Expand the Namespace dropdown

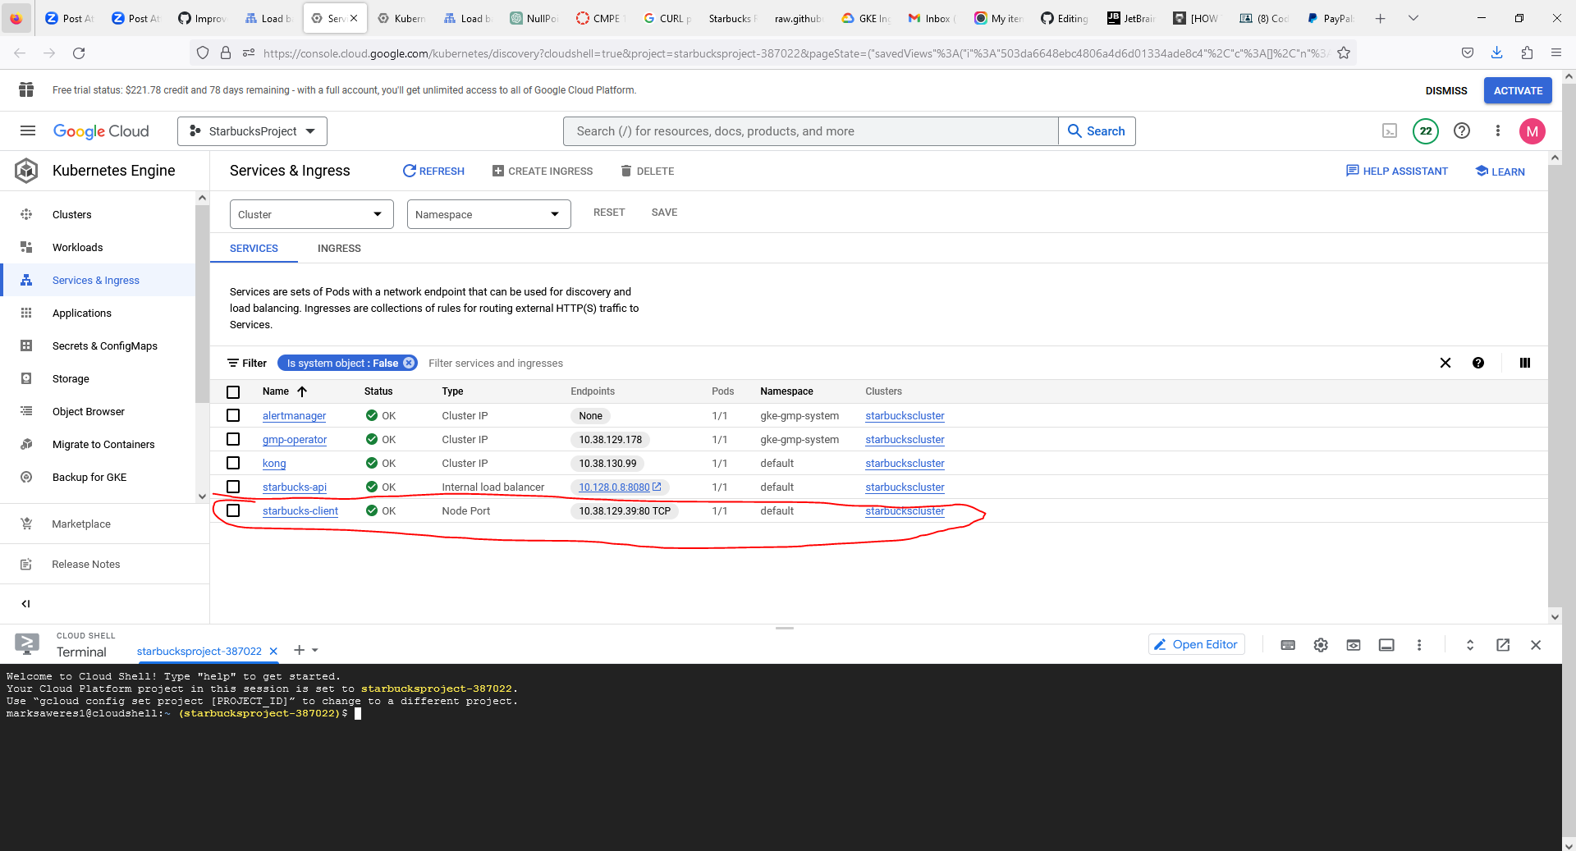(488, 214)
